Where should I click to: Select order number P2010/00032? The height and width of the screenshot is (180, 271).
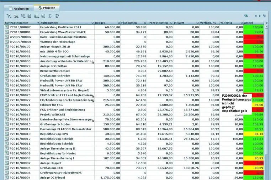(x=20, y=51)
